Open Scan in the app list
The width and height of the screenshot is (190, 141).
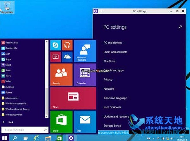6,54
